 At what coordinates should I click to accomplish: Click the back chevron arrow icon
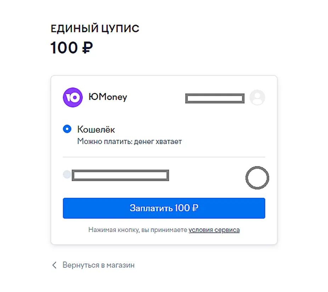(54, 265)
